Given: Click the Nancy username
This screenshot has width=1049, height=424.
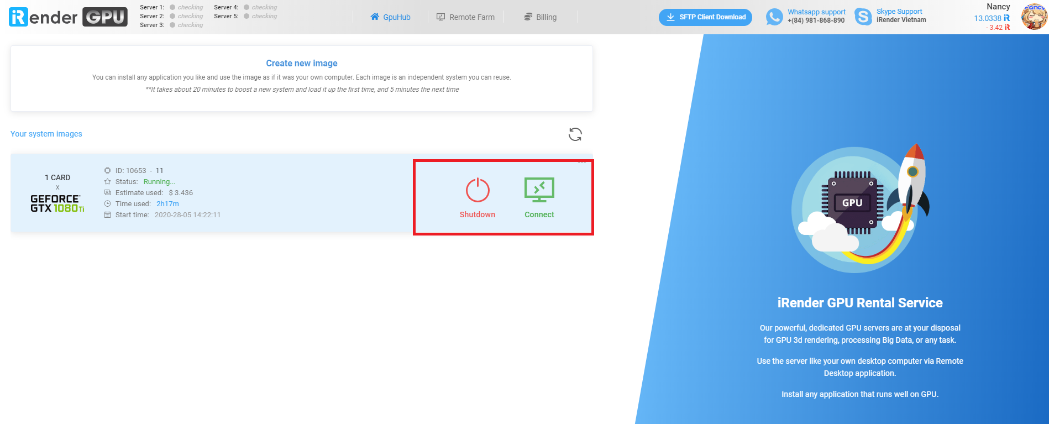Looking at the screenshot, I should pos(998,7).
